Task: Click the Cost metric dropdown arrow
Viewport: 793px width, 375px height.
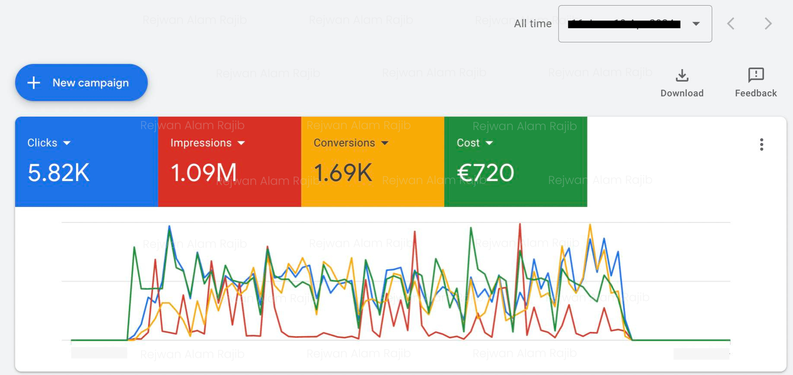Action: 489,143
